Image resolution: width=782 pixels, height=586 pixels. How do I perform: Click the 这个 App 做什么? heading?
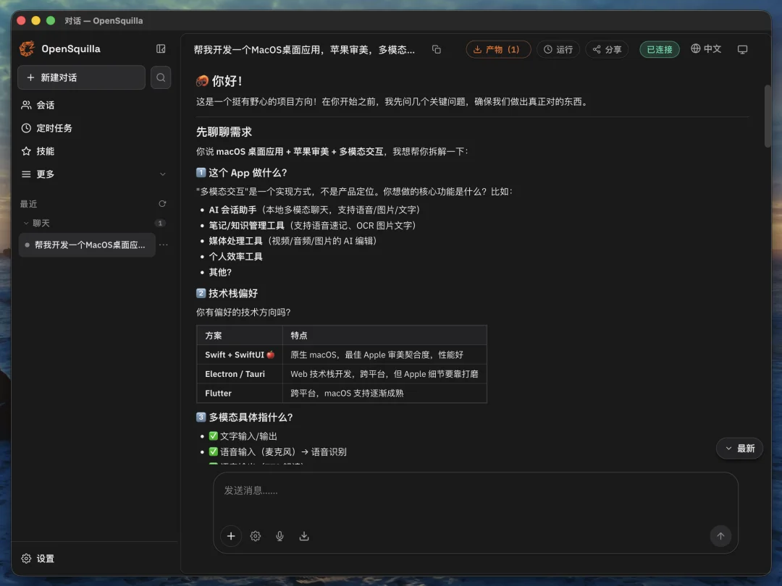241,172
